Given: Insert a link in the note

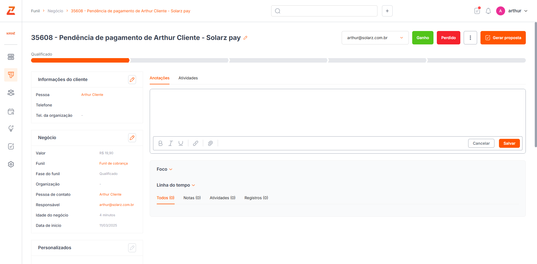Looking at the screenshot, I should [x=196, y=143].
